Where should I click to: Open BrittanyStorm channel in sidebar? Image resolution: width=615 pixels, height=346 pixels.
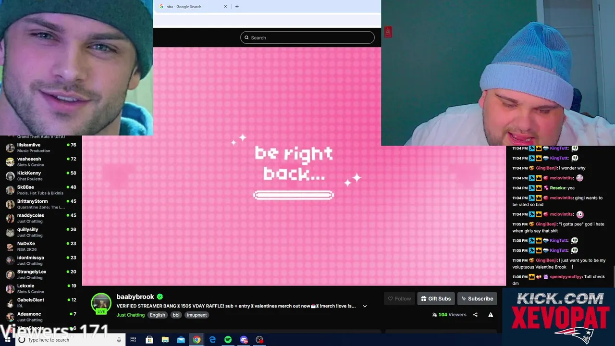click(x=41, y=204)
